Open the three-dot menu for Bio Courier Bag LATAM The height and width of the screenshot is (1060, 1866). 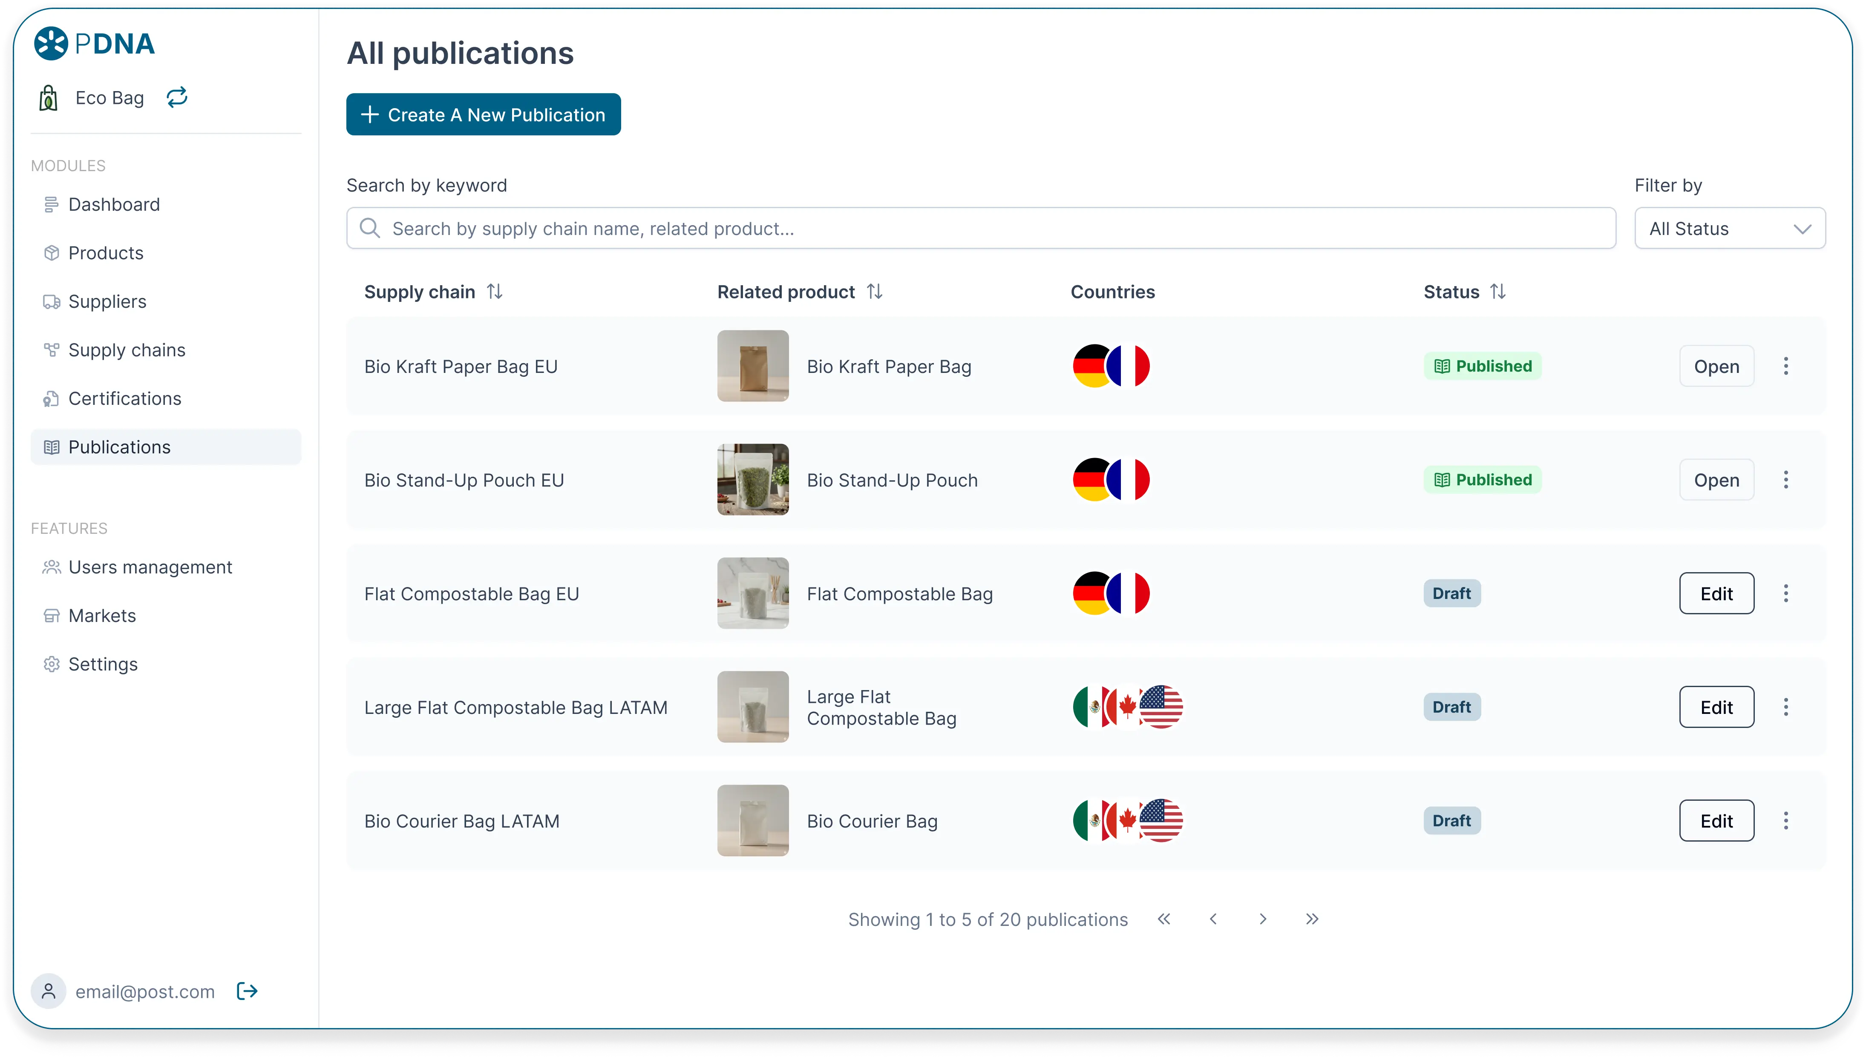(1785, 820)
